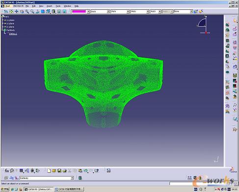
Task: Click the Zoom Out magnifier icon
Action: [32, 11]
